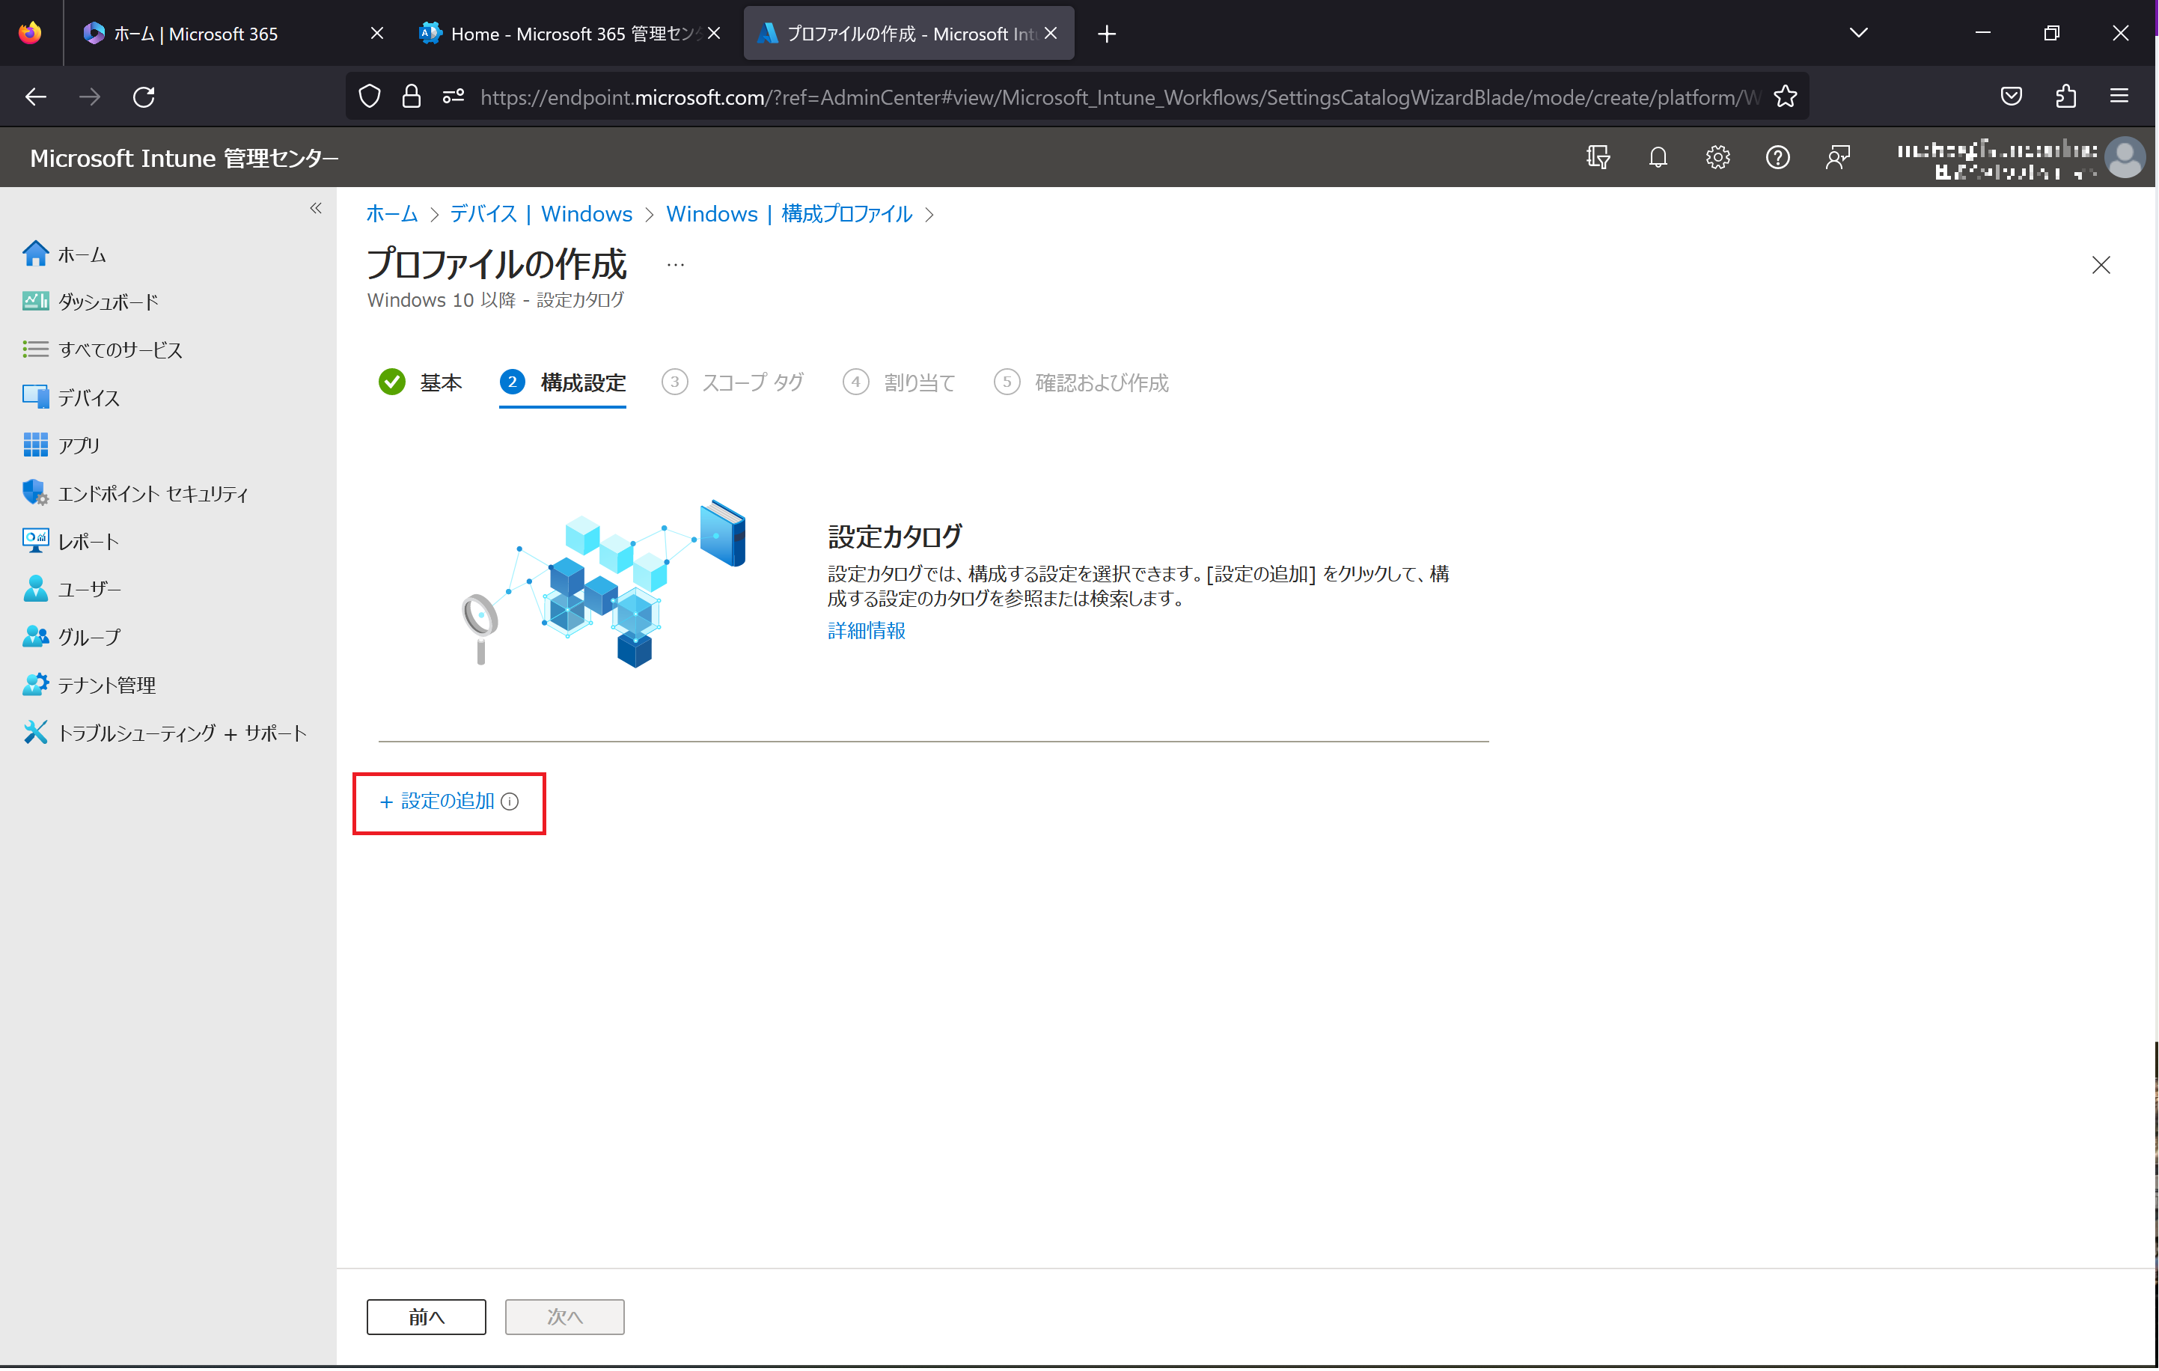Open the notifications bell
The height and width of the screenshot is (1371, 2159).
tap(1658, 158)
